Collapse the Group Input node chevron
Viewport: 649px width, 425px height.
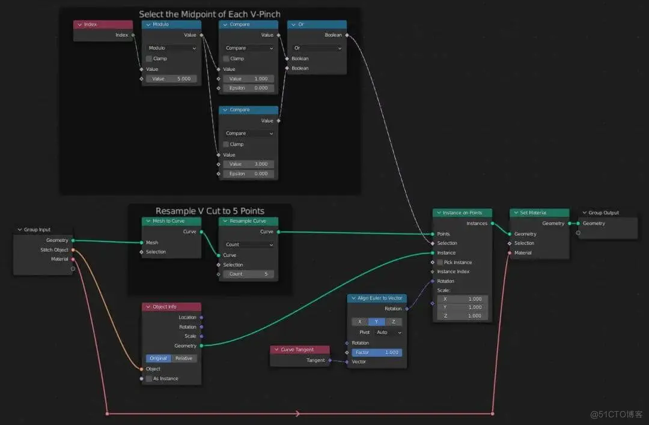[x=19, y=229]
